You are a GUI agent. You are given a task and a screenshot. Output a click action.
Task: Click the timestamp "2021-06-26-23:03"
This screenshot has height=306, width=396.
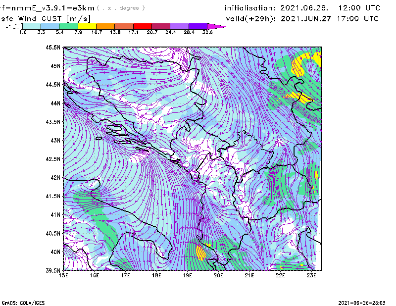(x=362, y=303)
